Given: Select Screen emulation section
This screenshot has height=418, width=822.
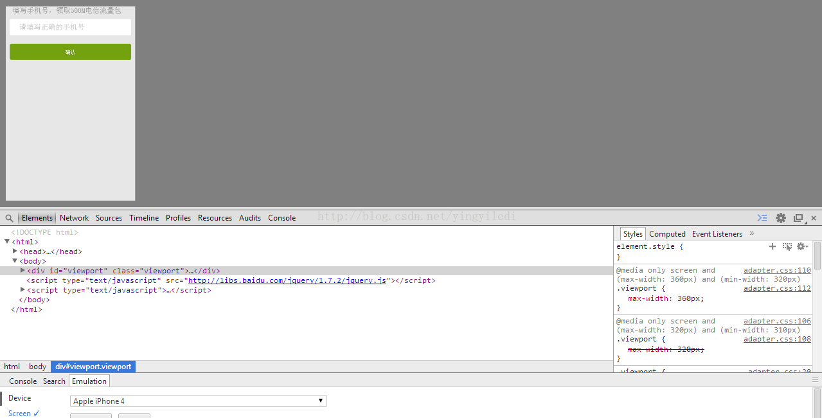Looking at the screenshot, I should (24, 413).
